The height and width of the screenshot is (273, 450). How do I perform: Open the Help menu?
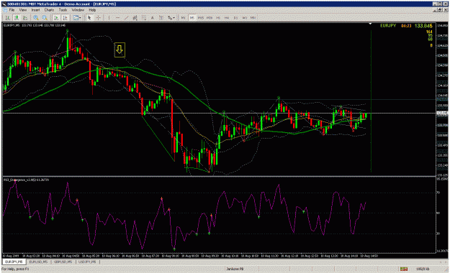[92, 10]
